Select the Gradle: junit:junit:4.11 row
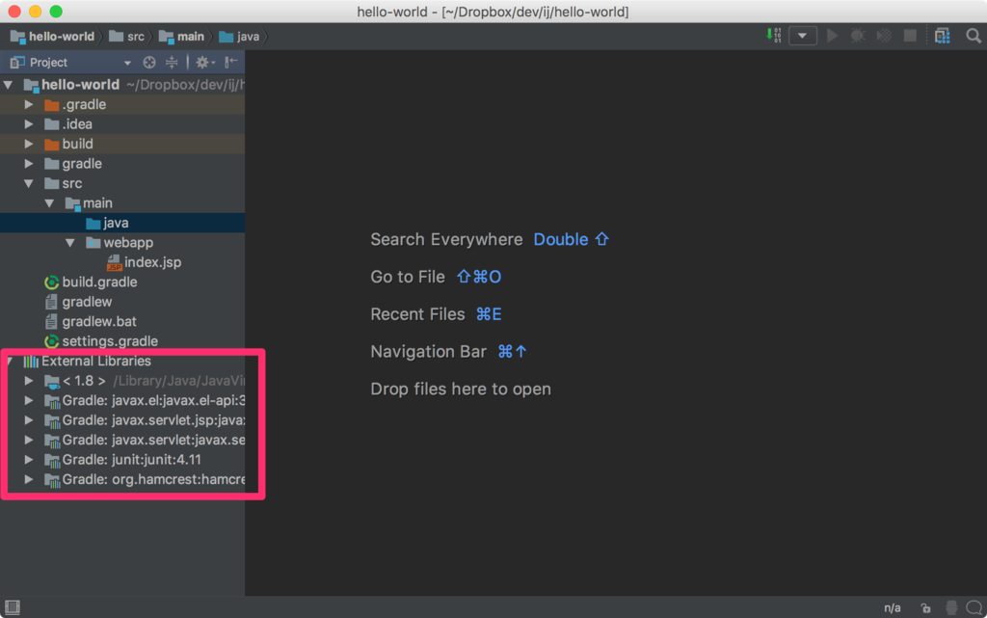Viewport: 987px width, 618px height. coord(122,460)
